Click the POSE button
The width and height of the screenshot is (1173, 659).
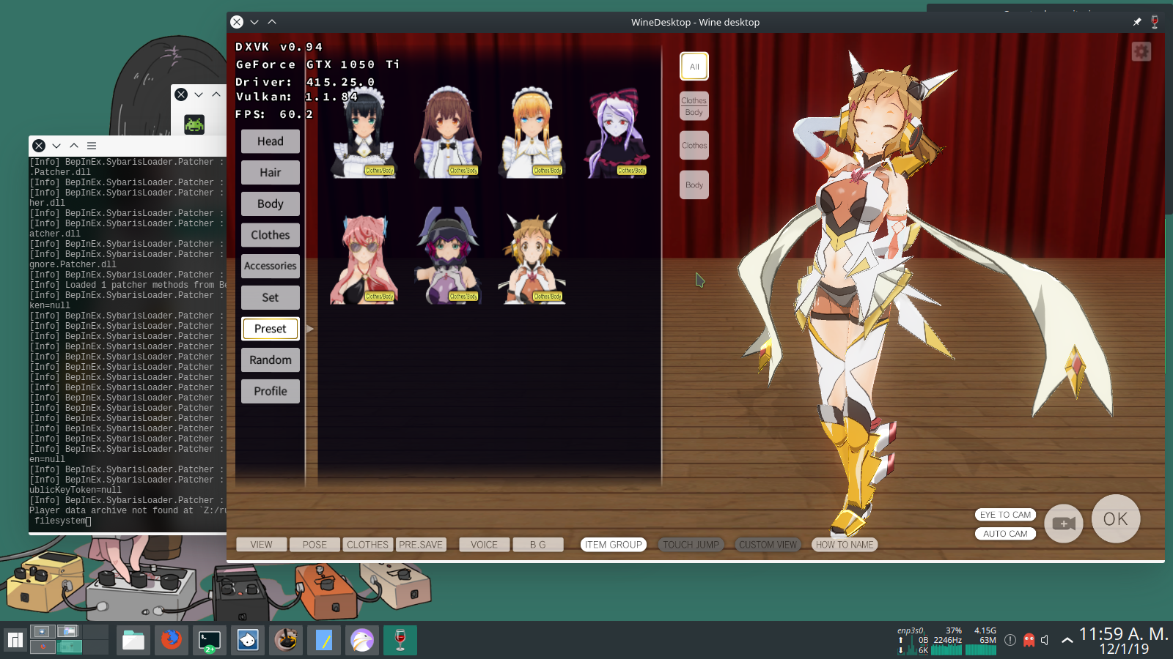coord(315,545)
